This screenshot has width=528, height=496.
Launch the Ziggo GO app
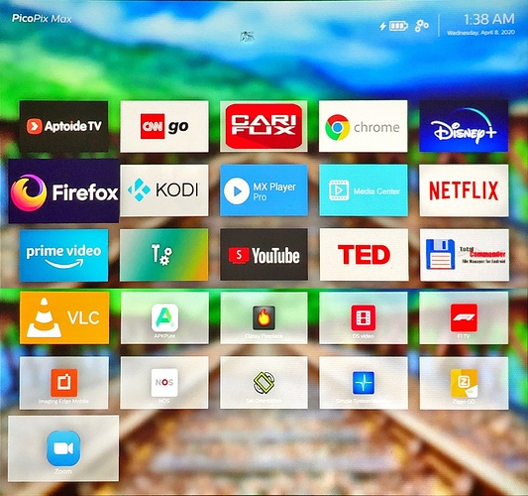[464, 383]
